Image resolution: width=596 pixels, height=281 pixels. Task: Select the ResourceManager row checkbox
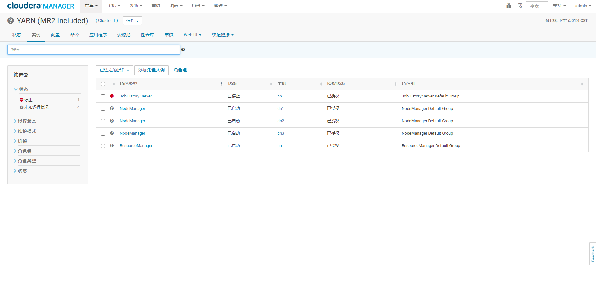pyautogui.click(x=103, y=146)
